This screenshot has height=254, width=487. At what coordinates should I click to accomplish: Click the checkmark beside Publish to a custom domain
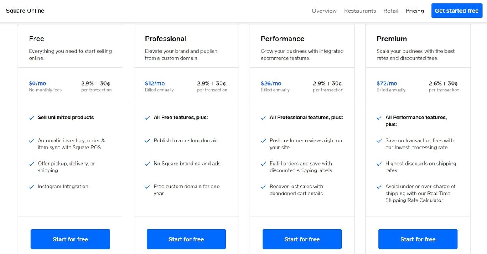tap(147, 140)
